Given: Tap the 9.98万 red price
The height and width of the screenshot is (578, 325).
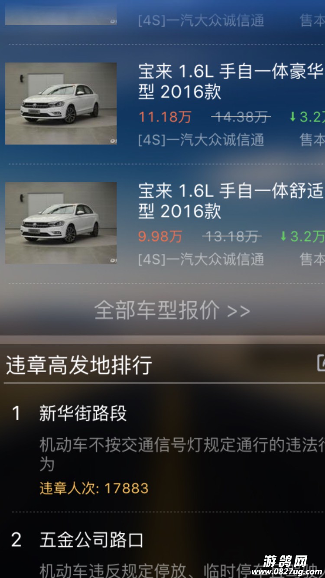Looking at the screenshot, I should click(x=160, y=237).
